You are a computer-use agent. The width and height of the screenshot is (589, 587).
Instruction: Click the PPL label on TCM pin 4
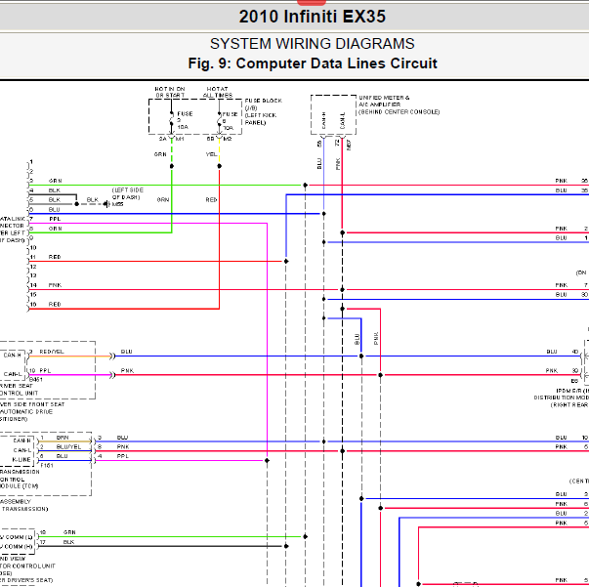(x=123, y=456)
